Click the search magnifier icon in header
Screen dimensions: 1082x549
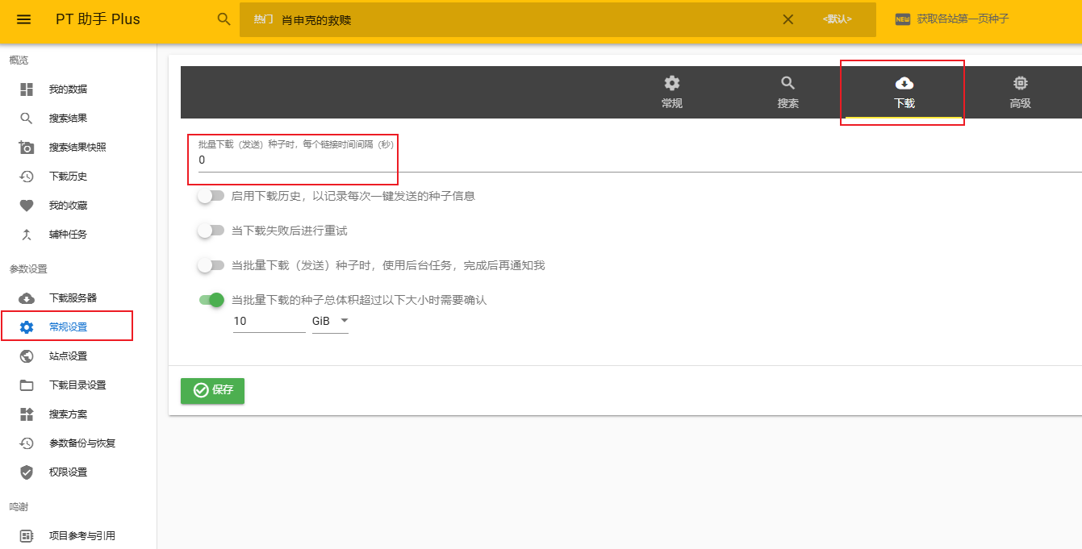224,19
